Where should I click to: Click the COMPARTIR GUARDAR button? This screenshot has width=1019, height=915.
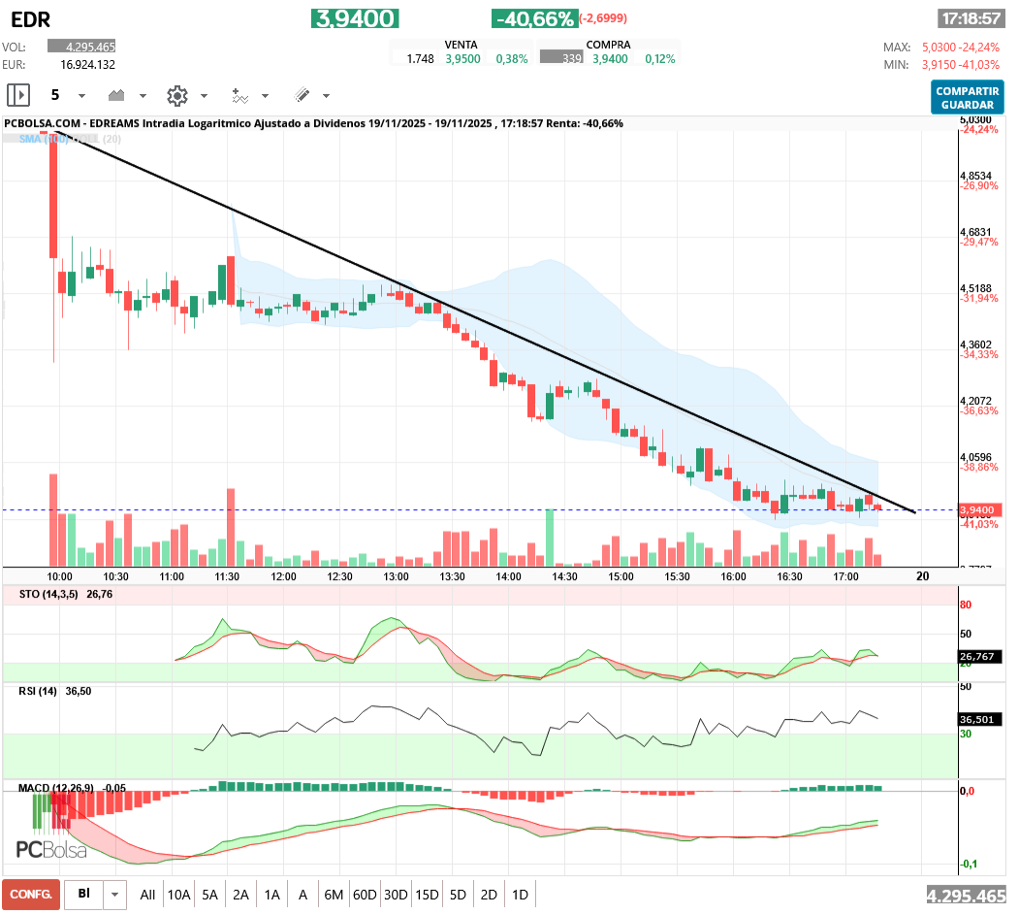click(x=967, y=98)
